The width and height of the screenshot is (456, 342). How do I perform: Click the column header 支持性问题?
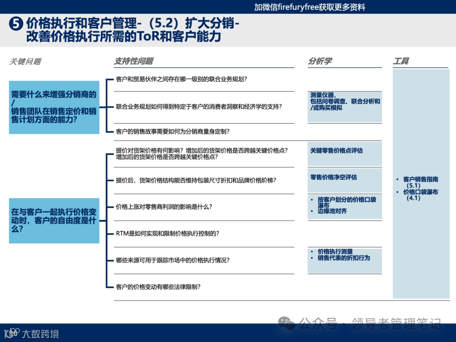coord(134,61)
